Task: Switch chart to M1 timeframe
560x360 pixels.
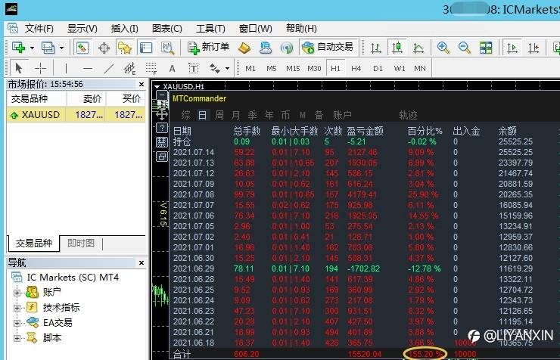Action: point(250,68)
